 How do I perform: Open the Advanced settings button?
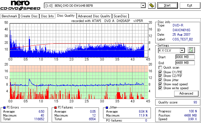186,93
